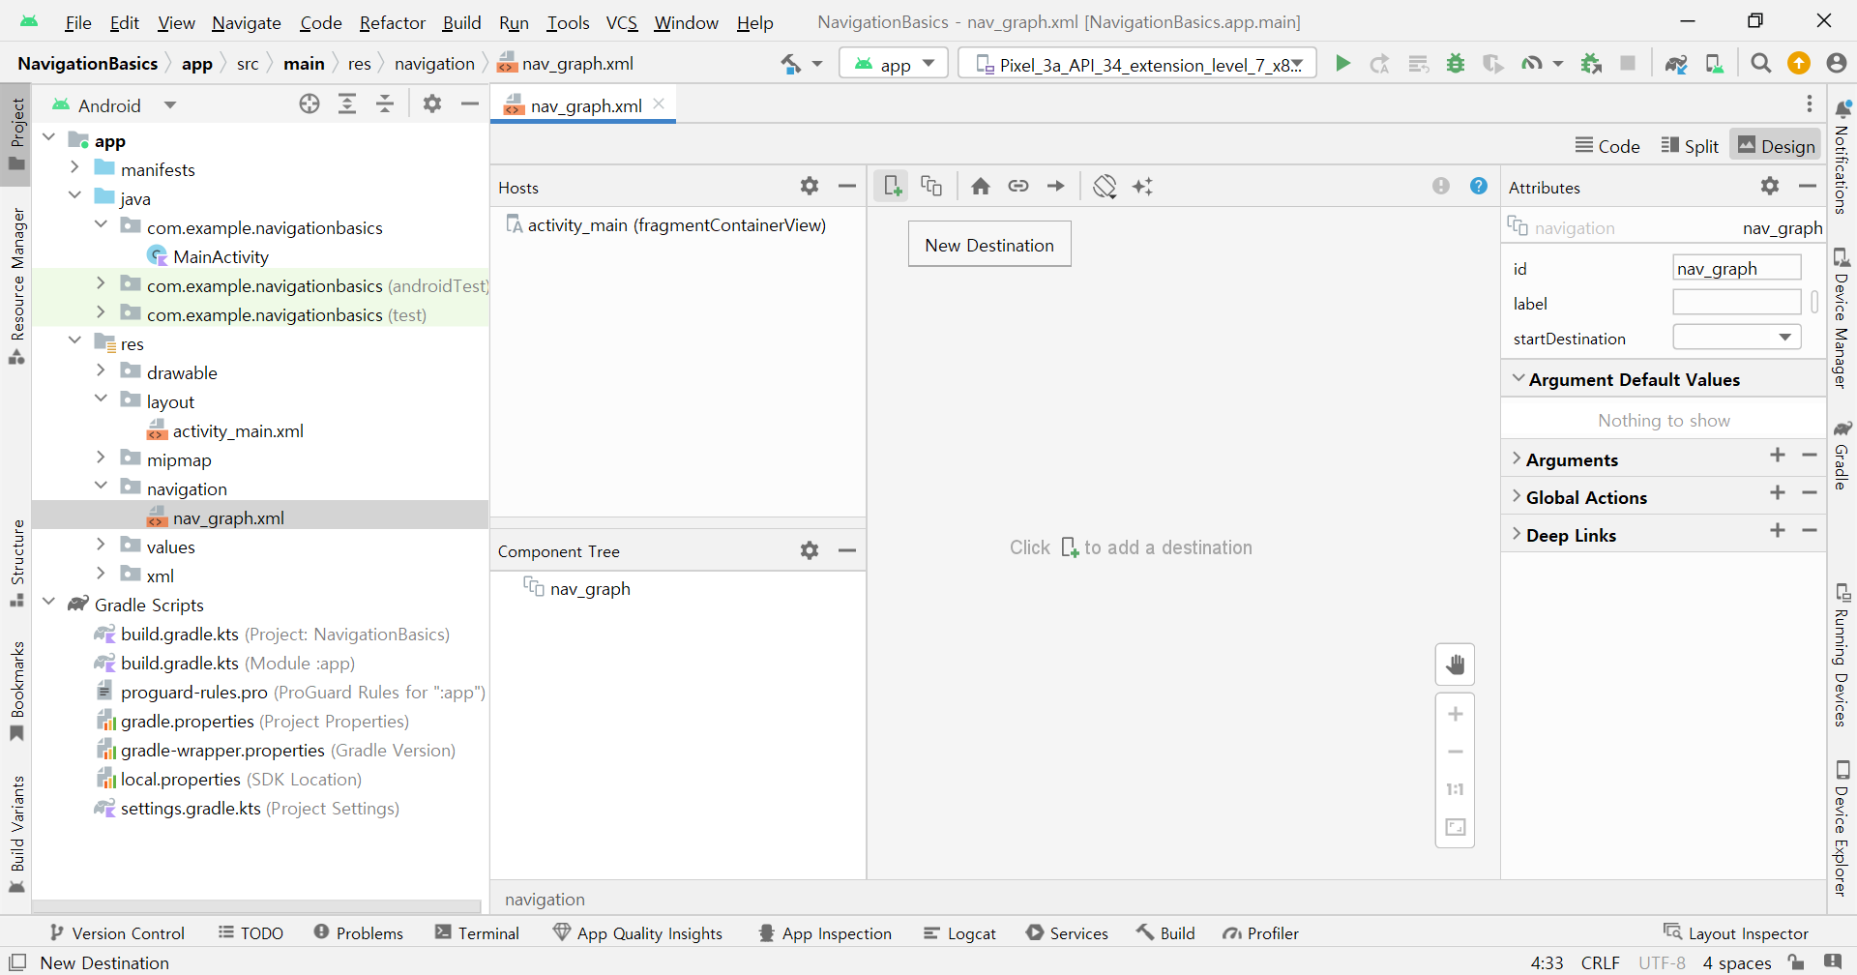Expand the Global Actions section
Image resolution: width=1857 pixels, height=975 pixels.
(x=1517, y=496)
